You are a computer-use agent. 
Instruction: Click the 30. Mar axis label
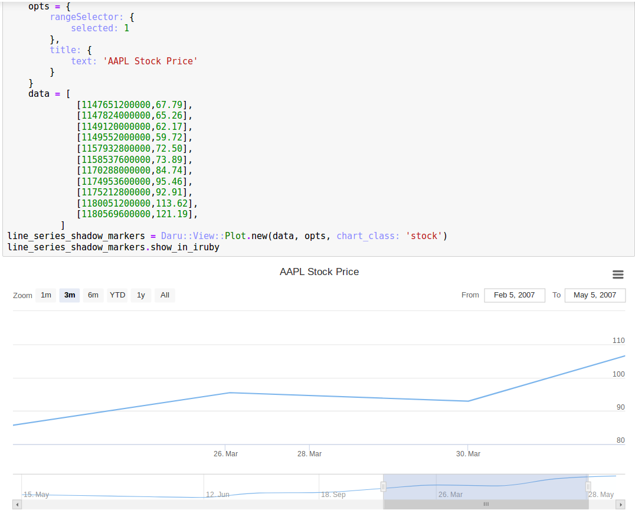pyautogui.click(x=468, y=454)
